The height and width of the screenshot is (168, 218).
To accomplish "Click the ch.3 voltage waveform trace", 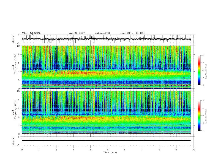I will 106,141.
